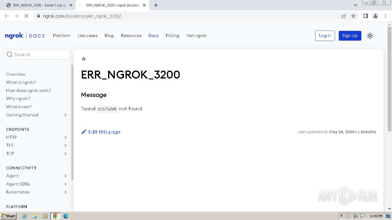Viewport: 392px width, 220px height.
Task: Click the Windows Start button
Action: point(9,216)
